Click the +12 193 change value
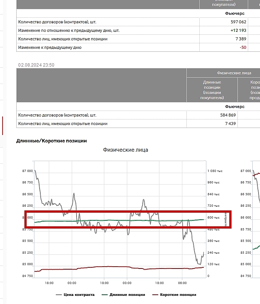The height and width of the screenshot is (304, 260). coord(238,30)
